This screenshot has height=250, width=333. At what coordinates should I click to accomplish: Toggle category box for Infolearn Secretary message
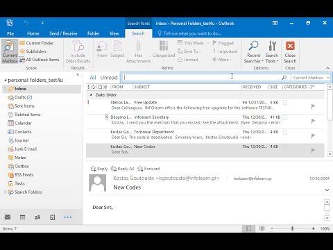[285, 117]
